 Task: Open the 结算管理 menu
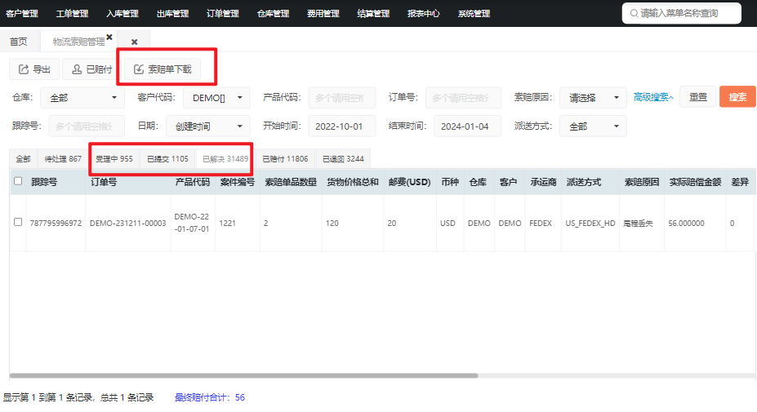(373, 14)
